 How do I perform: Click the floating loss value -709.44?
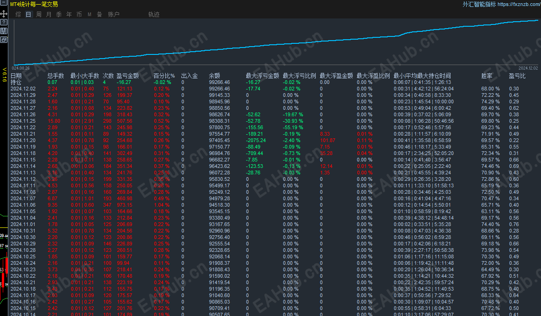point(254,153)
